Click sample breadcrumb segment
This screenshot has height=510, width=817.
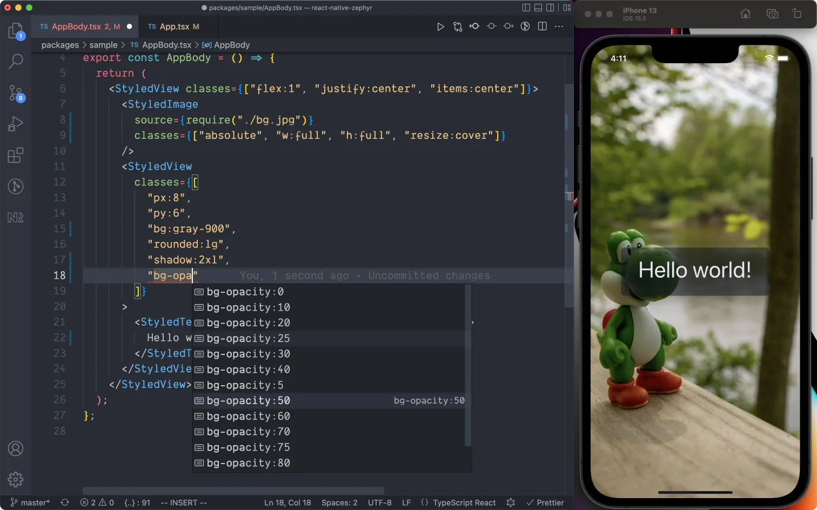click(x=103, y=45)
